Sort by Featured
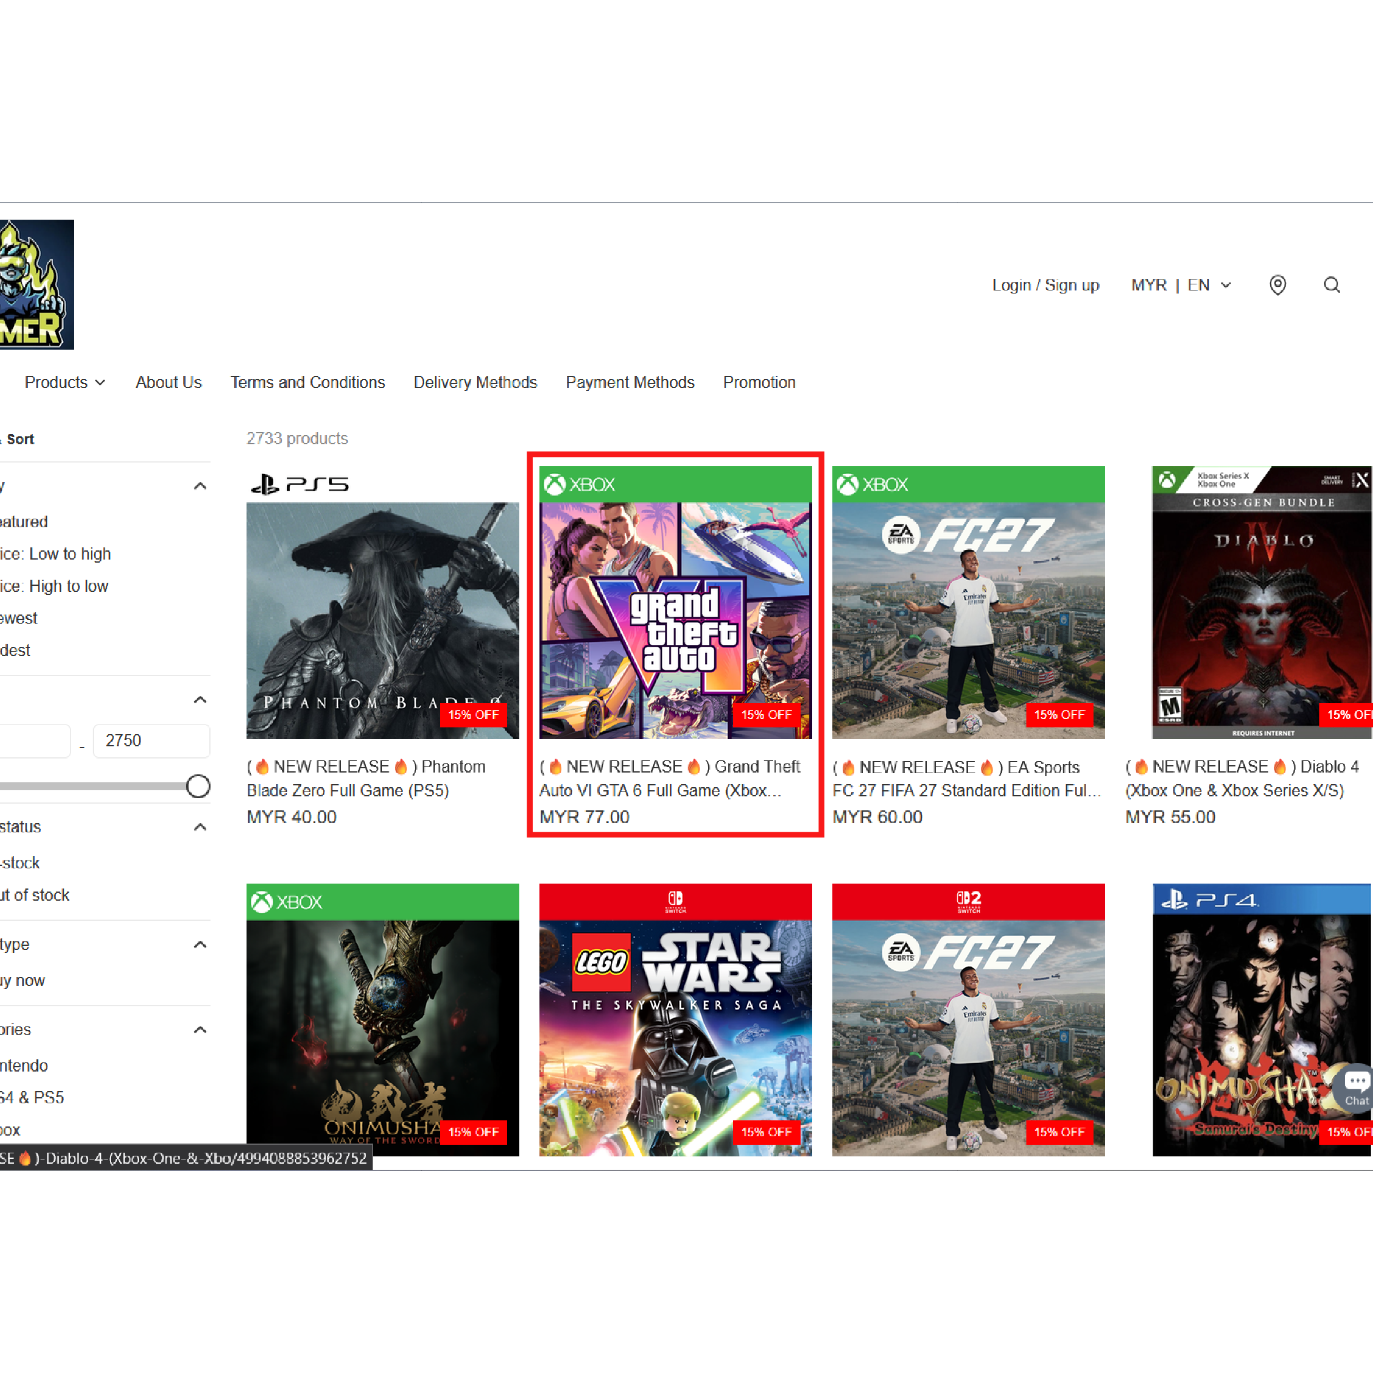1373x1373 pixels. (x=23, y=522)
